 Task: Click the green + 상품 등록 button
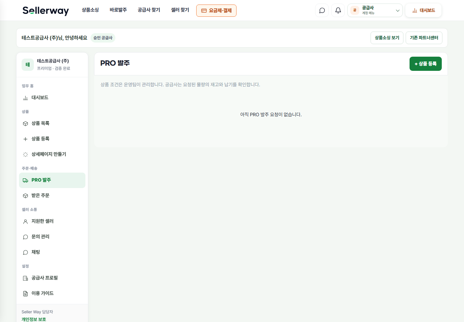(x=426, y=64)
